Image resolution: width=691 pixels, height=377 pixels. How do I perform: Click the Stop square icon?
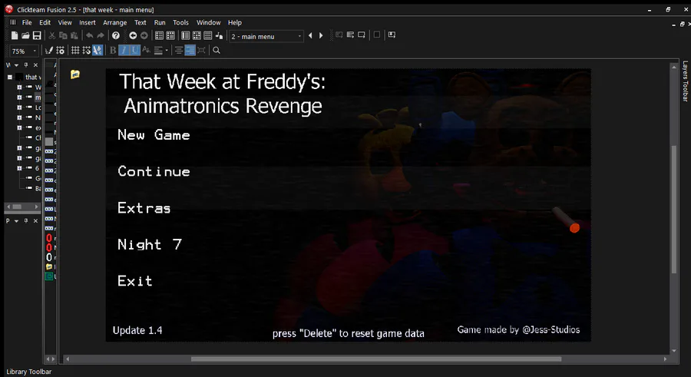pyautogui.click(x=377, y=35)
